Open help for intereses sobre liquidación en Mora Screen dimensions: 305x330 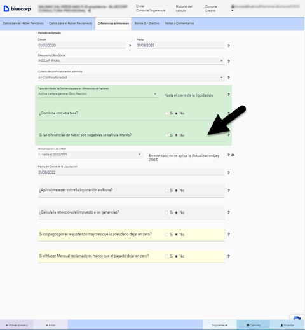tap(229, 190)
